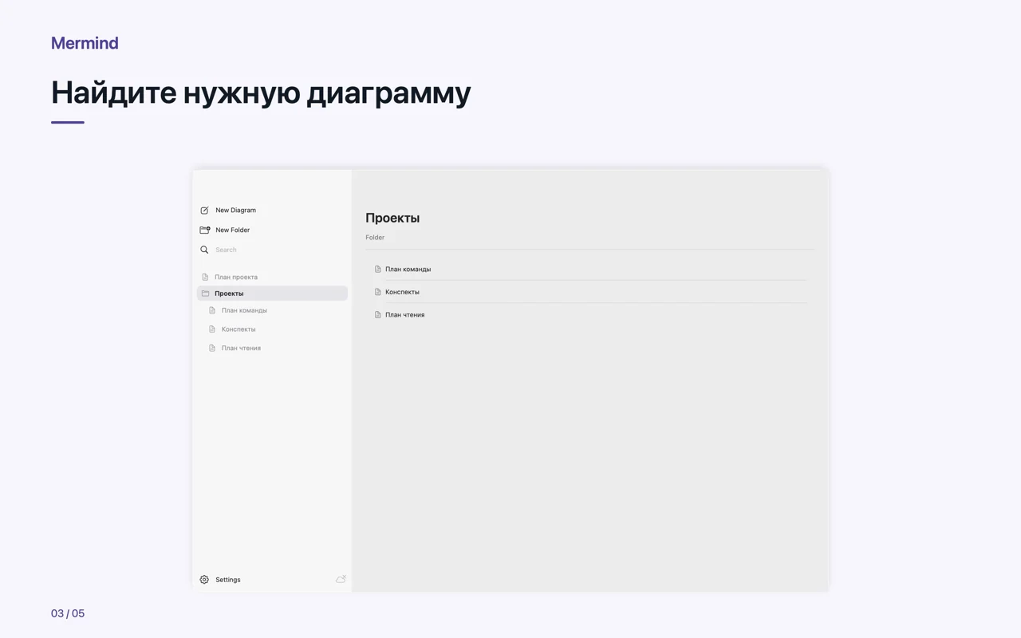Click the document icon beside sidebar План проекта
The width and height of the screenshot is (1021, 638).
205,277
